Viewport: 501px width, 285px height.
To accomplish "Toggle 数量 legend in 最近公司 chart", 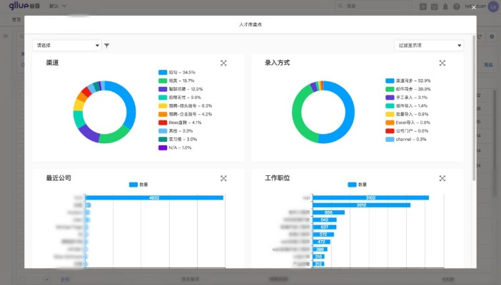I will pos(138,185).
